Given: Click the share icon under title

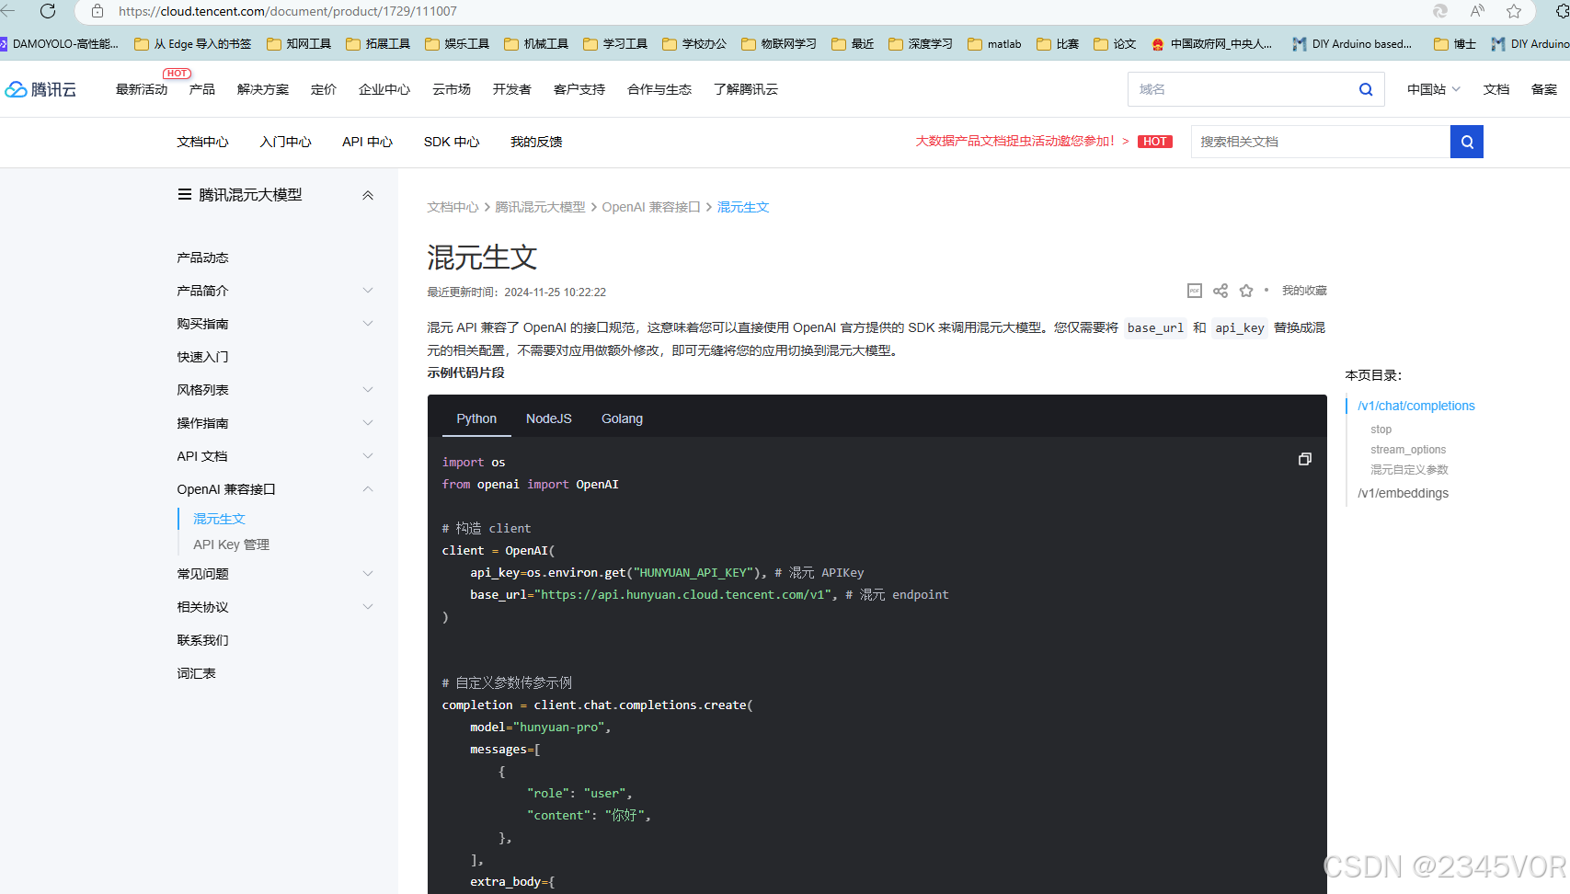Looking at the screenshot, I should [1220, 291].
